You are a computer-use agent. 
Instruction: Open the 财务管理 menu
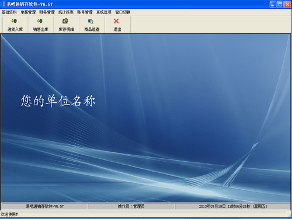[x=47, y=12]
